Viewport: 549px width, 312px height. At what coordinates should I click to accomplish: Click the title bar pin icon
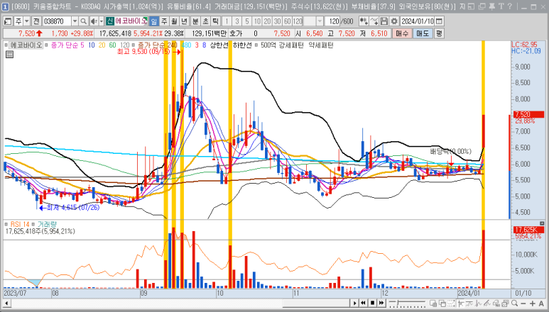[492, 6]
